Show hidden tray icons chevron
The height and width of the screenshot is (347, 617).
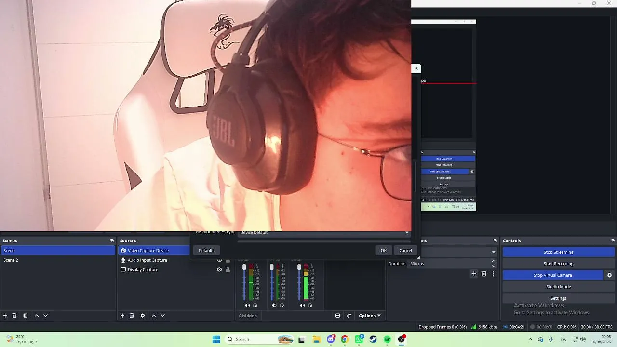pyautogui.click(x=531, y=339)
